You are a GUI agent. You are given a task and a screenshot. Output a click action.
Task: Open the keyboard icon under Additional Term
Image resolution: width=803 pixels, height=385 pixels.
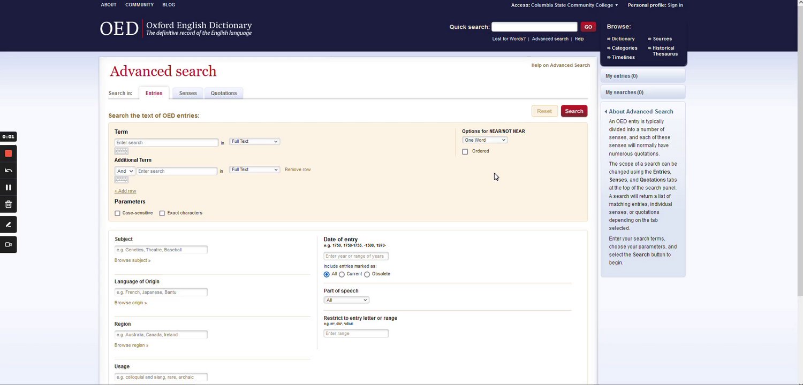pyautogui.click(x=121, y=180)
